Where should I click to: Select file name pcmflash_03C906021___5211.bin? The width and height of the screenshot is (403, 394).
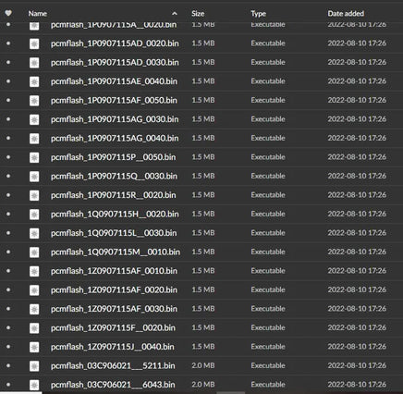[x=113, y=365]
